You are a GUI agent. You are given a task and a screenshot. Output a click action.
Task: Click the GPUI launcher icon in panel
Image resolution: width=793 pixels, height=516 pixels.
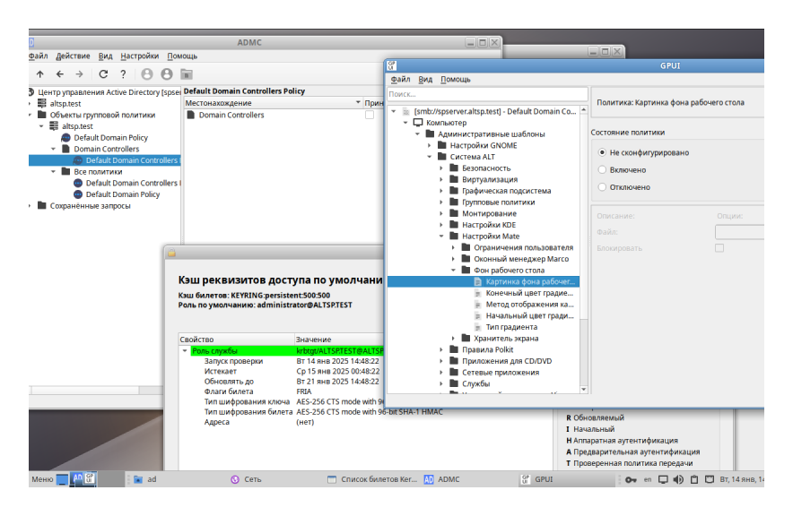[90, 477]
